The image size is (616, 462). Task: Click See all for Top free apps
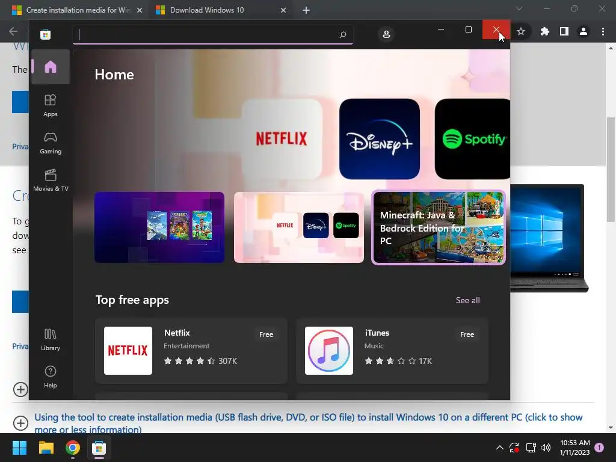467,300
